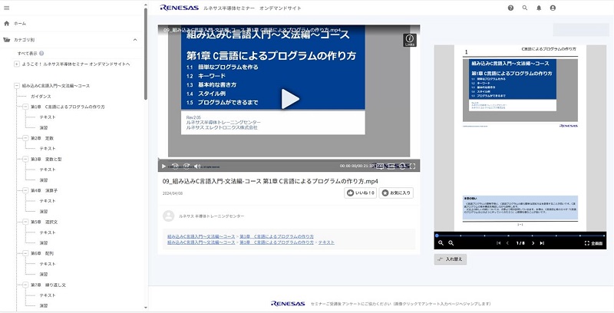Enter video fullscreen mode

click(x=412, y=166)
